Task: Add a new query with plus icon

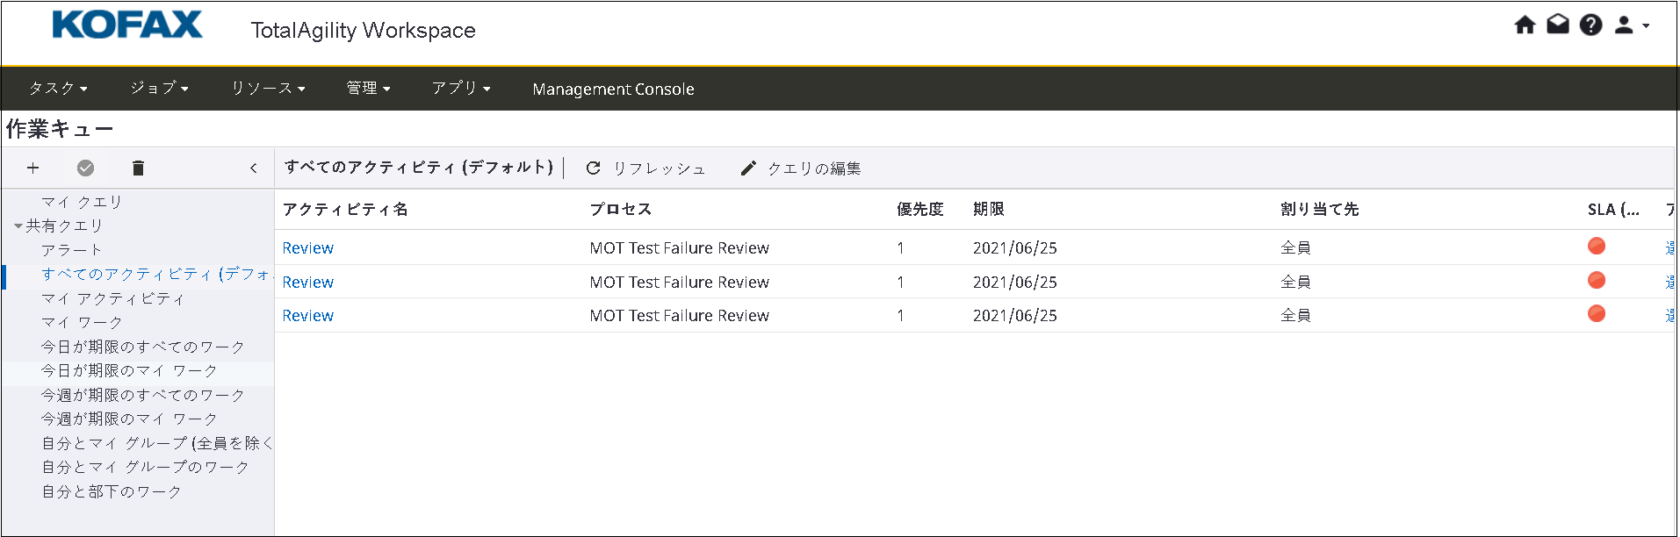Action: [33, 168]
